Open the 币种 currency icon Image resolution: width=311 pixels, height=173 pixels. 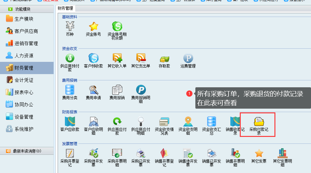[70, 27]
